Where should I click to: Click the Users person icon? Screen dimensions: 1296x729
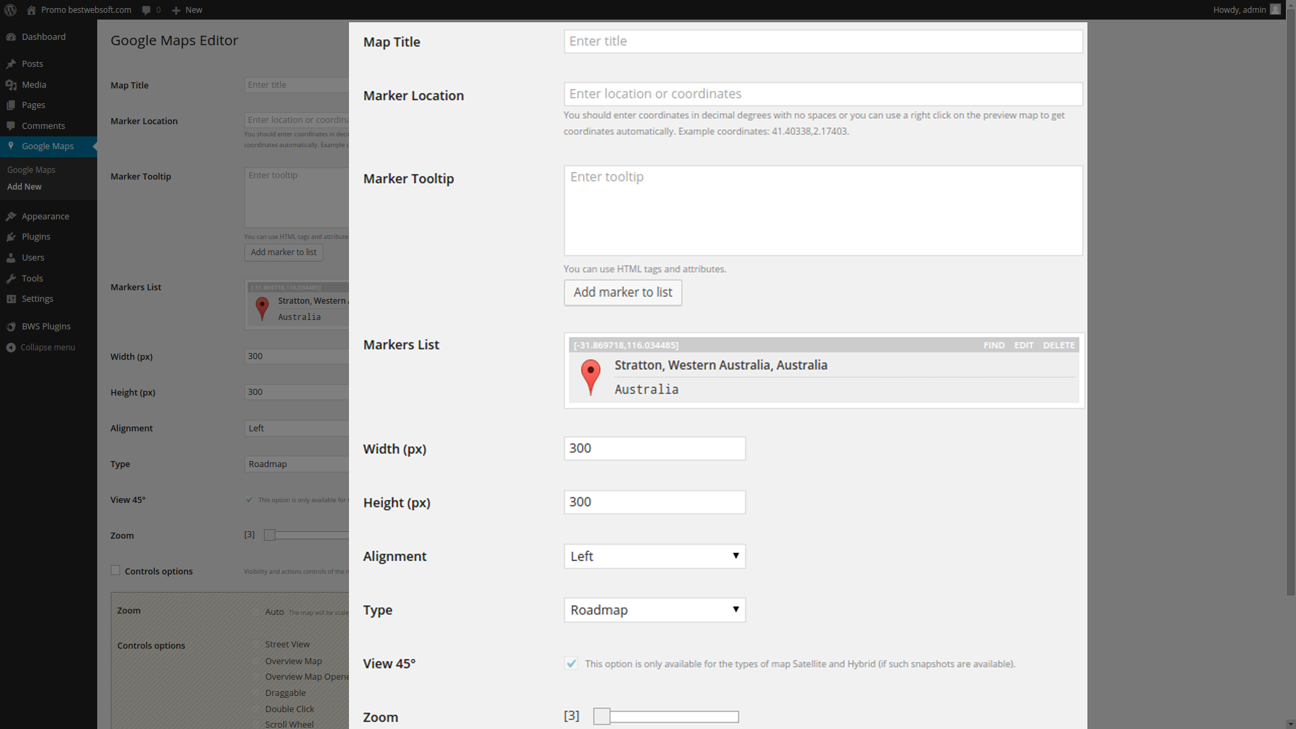click(11, 257)
